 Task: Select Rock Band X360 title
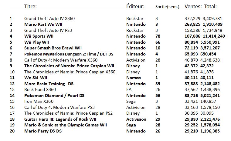(40, 89)
